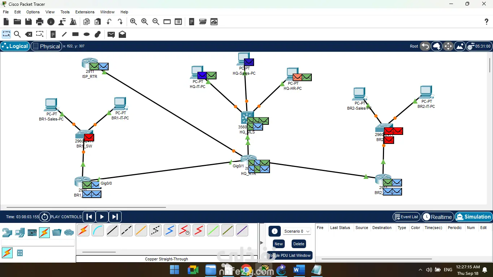Open the File menu
The image size is (493, 277).
click(6, 12)
